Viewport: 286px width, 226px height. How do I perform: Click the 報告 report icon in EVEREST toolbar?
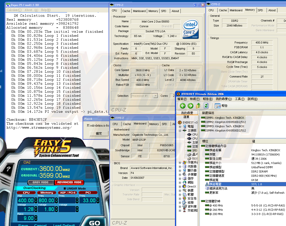(221, 106)
